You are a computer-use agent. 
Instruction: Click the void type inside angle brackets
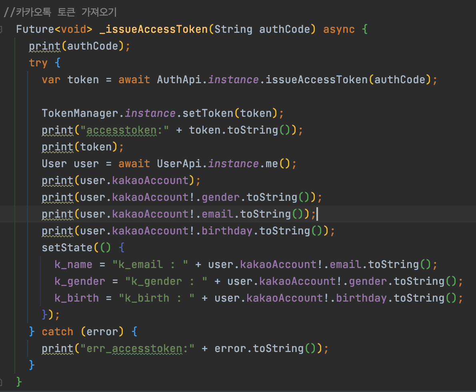[x=74, y=29]
